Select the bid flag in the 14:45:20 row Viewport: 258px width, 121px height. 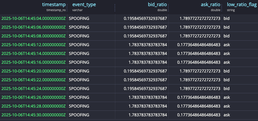click(227, 71)
